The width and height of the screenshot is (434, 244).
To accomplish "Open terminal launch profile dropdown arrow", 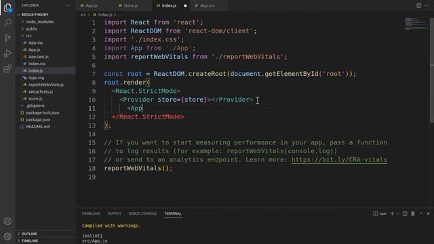I will point(397,213).
